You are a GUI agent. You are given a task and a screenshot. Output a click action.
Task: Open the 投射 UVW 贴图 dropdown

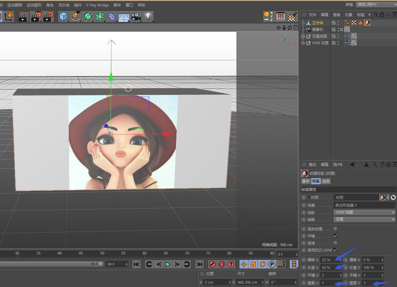[364, 212]
